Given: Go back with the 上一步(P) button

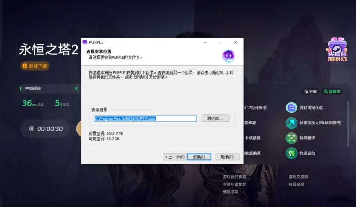Looking at the screenshot, I should pos(175,157).
